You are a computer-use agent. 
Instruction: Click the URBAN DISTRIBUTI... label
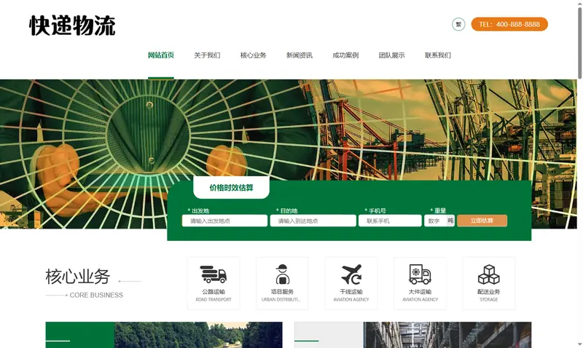coord(281,299)
